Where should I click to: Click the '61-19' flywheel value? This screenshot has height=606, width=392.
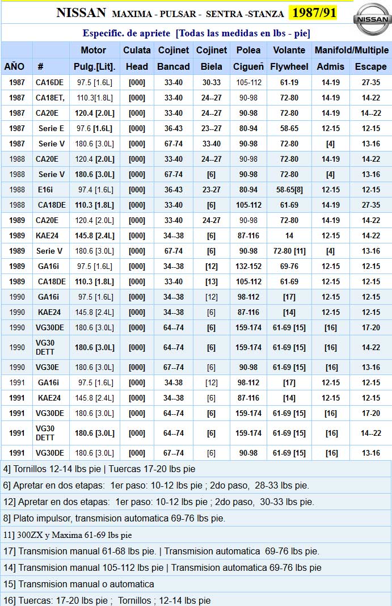(289, 82)
